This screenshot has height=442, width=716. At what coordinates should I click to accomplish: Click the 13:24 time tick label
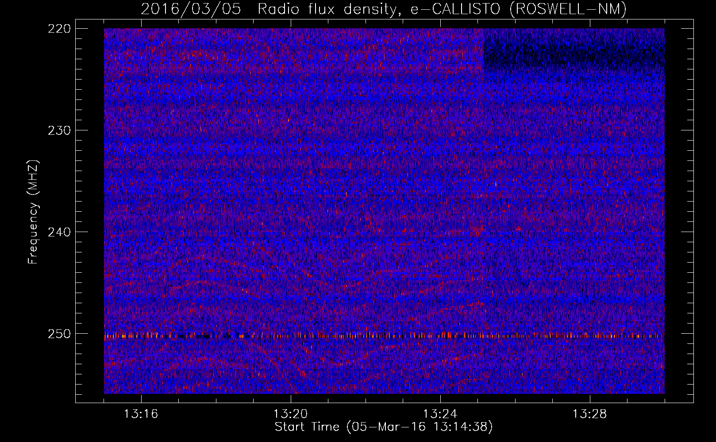tap(440, 414)
